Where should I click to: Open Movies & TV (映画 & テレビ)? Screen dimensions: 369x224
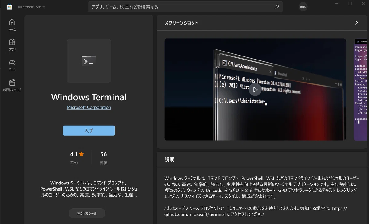(x=12, y=86)
